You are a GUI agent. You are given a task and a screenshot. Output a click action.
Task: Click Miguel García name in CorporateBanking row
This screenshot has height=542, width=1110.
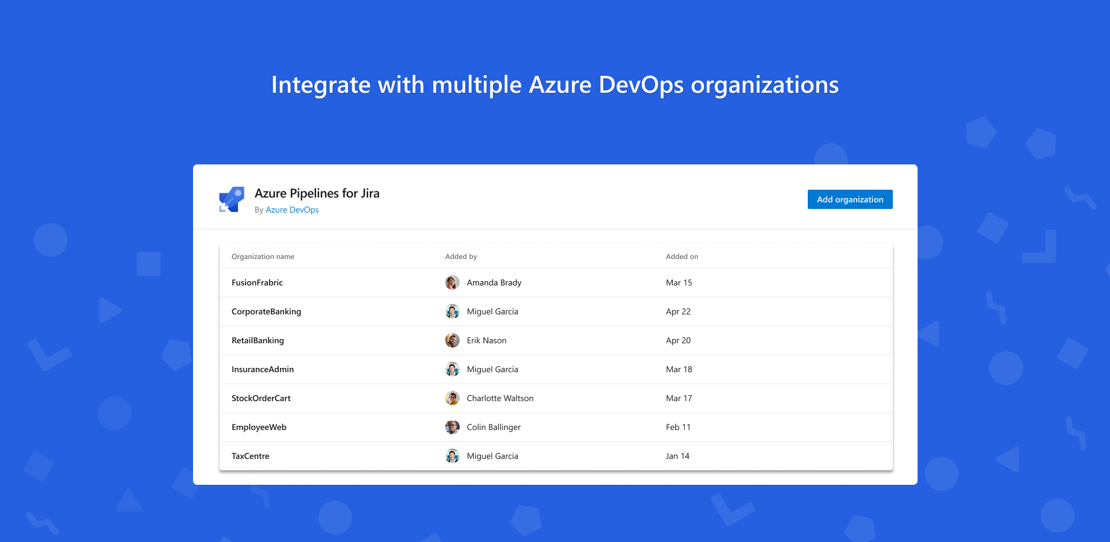pyautogui.click(x=492, y=311)
